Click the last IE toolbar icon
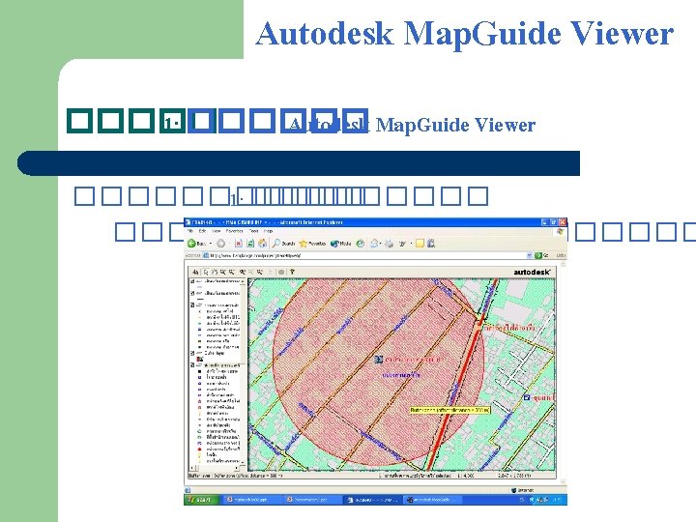The width and height of the screenshot is (696, 522). point(431,244)
